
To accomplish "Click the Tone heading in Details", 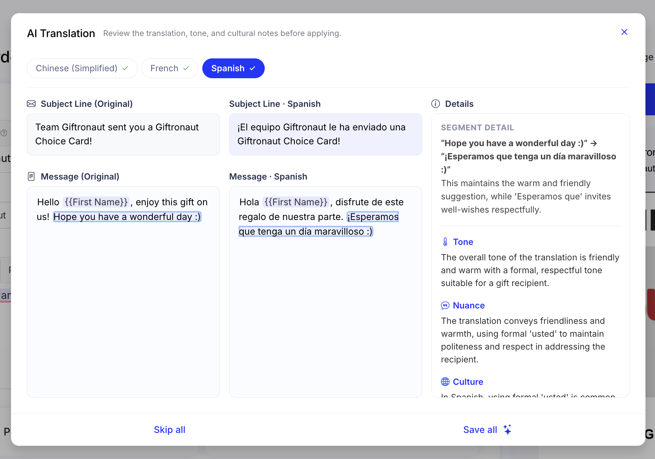I will 463,242.
